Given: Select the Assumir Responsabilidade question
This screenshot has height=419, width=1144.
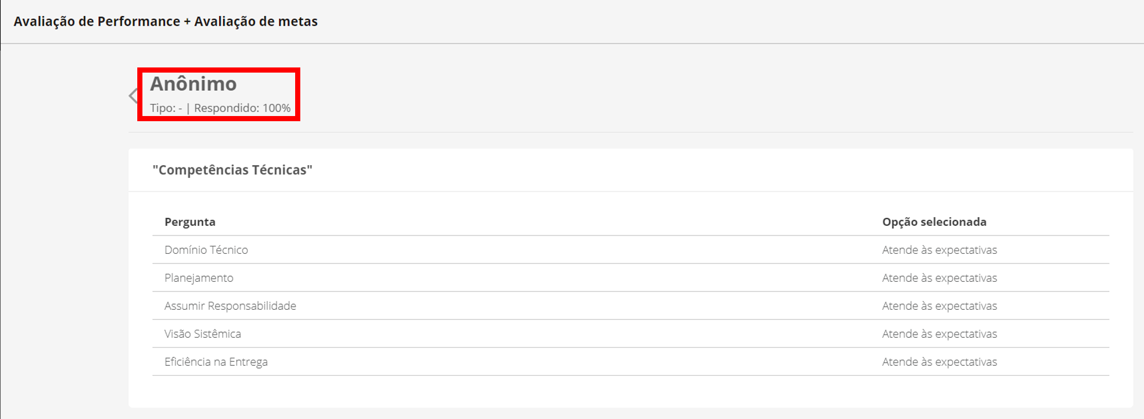Looking at the screenshot, I should pyautogui.click(x=230, y=306).
